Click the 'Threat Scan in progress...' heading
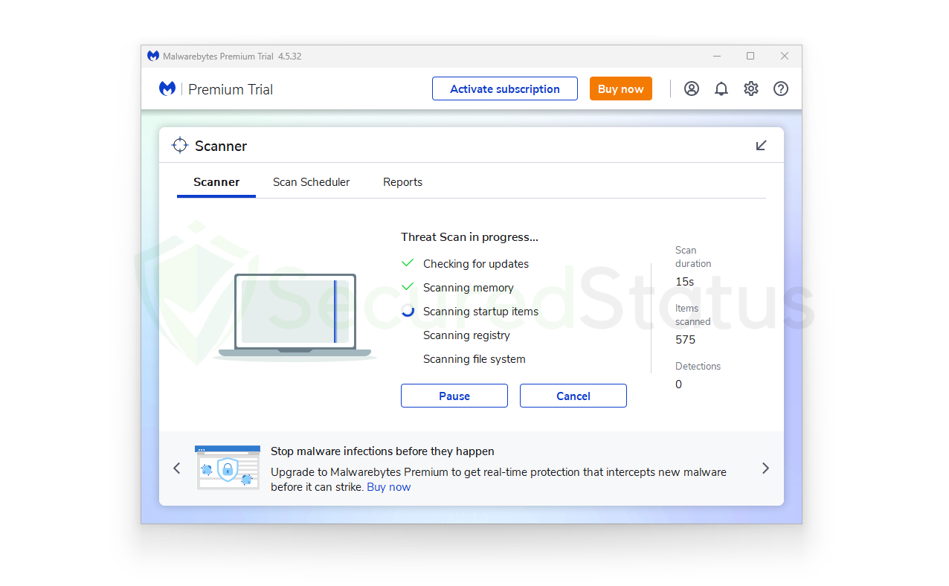 click(469, 237)
